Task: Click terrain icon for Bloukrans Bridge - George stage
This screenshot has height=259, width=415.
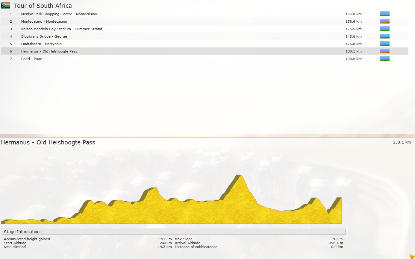Action: [x=384, y=36]
